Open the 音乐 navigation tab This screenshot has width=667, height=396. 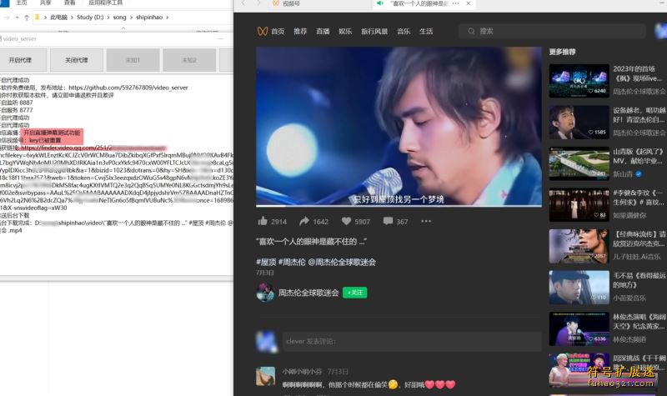coord(404,31)
